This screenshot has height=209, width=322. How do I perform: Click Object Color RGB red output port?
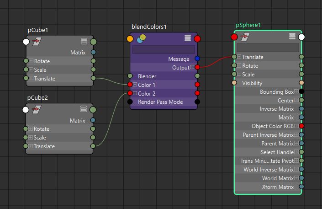pos(301,126)
